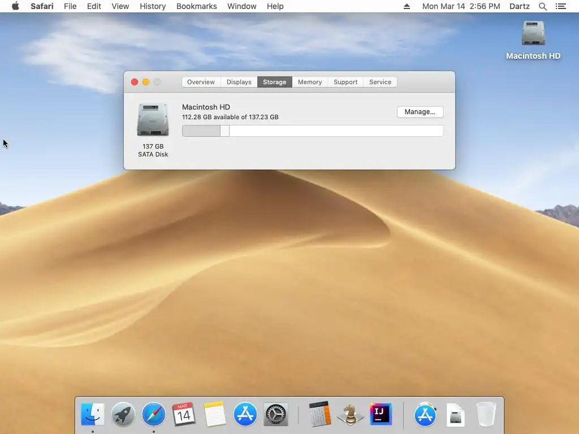This screenshot has height=434, width=579.
Task: Select the Storage tab
Action: pos(274,82)
